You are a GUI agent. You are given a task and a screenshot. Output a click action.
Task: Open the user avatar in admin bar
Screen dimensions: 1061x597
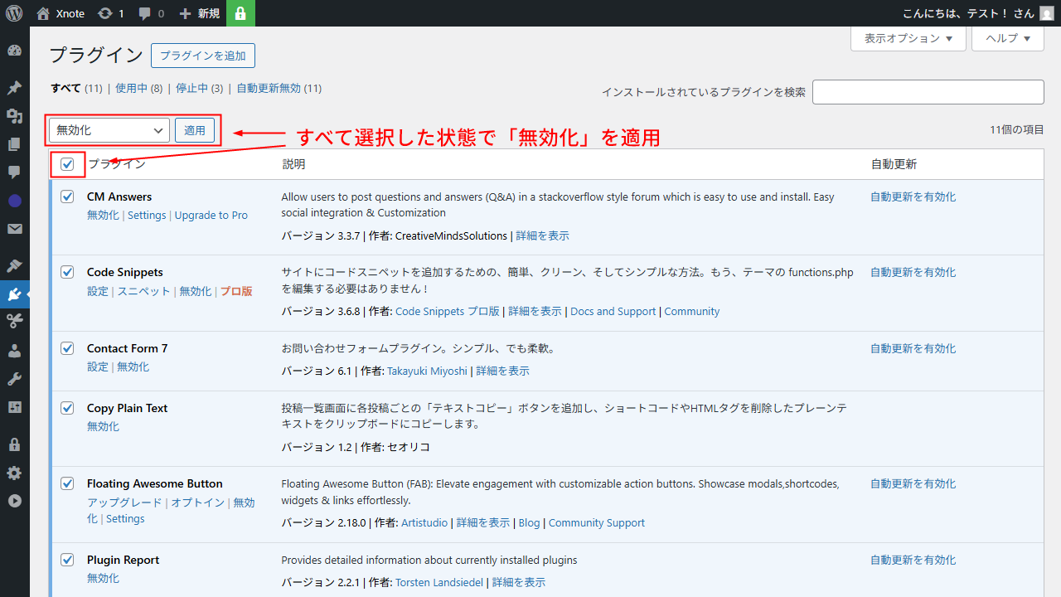pos(1047,13)
